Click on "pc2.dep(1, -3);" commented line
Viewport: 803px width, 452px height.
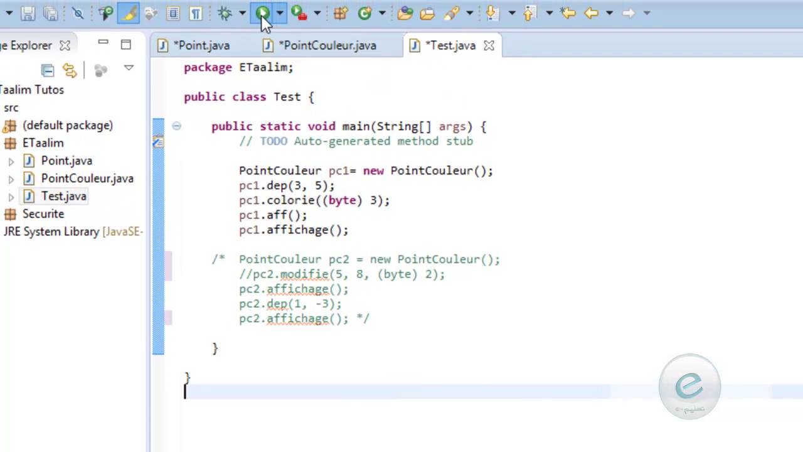coord(290,304)
